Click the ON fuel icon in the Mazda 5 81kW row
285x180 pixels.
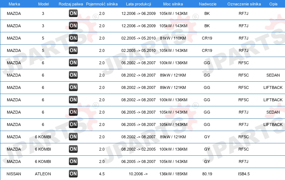[x=73, y=38]
